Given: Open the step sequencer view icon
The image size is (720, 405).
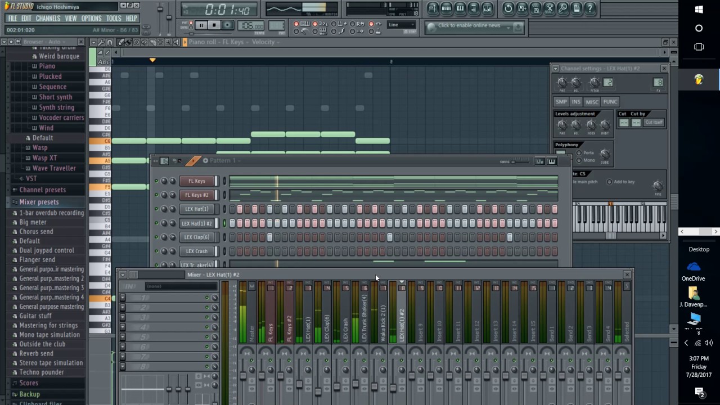Looking at the screenshot, I should click(x=446, y=8).
